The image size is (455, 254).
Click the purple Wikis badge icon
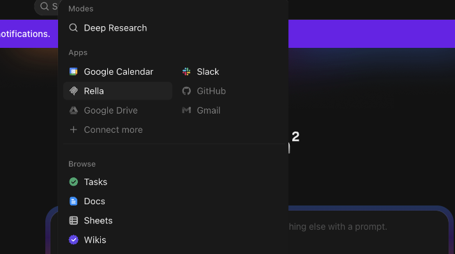tap(73, 240)
